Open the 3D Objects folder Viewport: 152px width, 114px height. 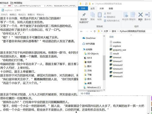pyautogui.click(x=91, y=54)
